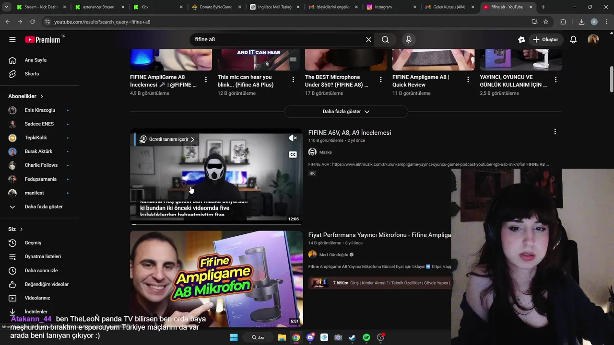Viewport: 614px width, 345px height.
Task: Switch to the asteriancer Stream tab
Action: (100, 7)
